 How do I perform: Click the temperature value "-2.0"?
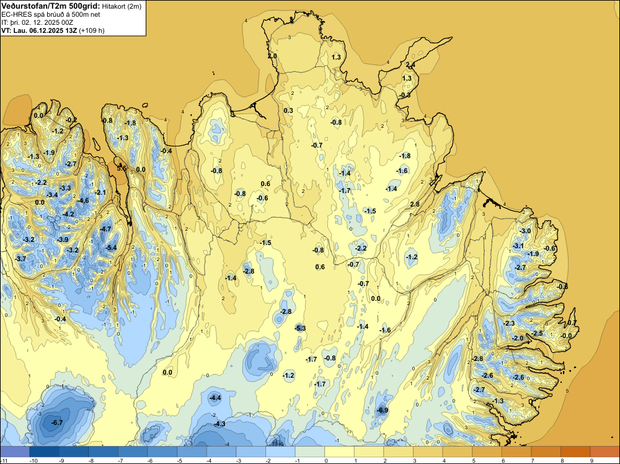click(x=518, y=338)
